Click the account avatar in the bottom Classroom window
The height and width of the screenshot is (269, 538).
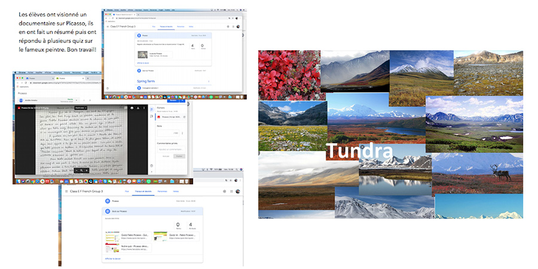pyautogui.click(x=238, y=191)
